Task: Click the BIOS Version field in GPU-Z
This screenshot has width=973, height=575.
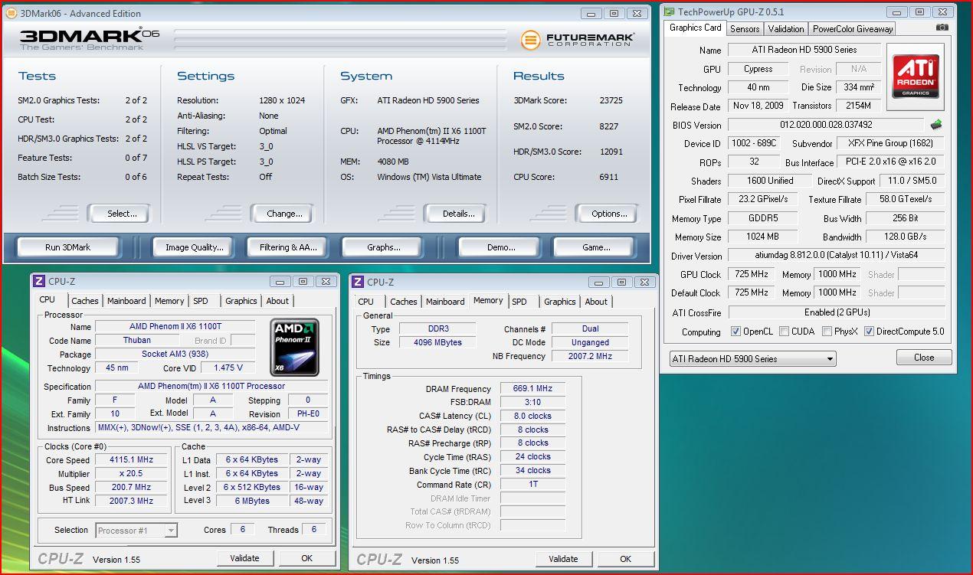Action: click(826, 124)
